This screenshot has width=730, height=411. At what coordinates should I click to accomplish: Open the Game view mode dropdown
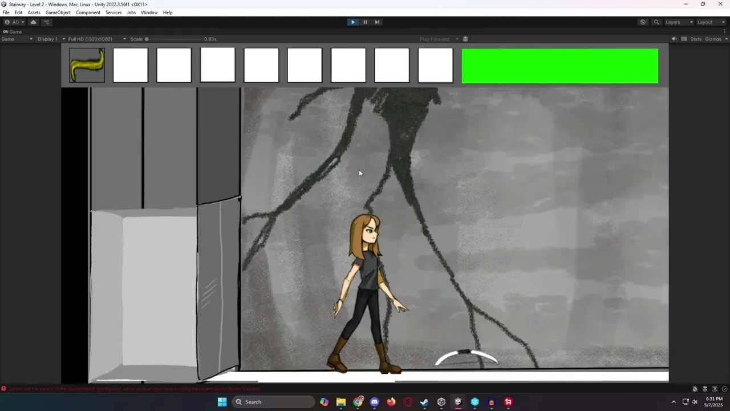(x=17, y=39)
